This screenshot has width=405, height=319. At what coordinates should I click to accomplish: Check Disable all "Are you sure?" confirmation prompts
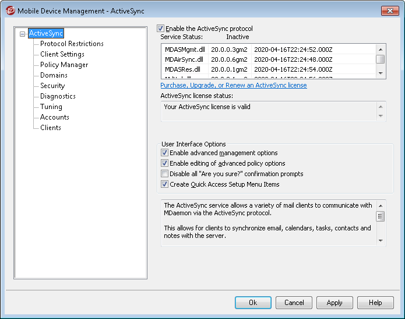pos(164,173)
